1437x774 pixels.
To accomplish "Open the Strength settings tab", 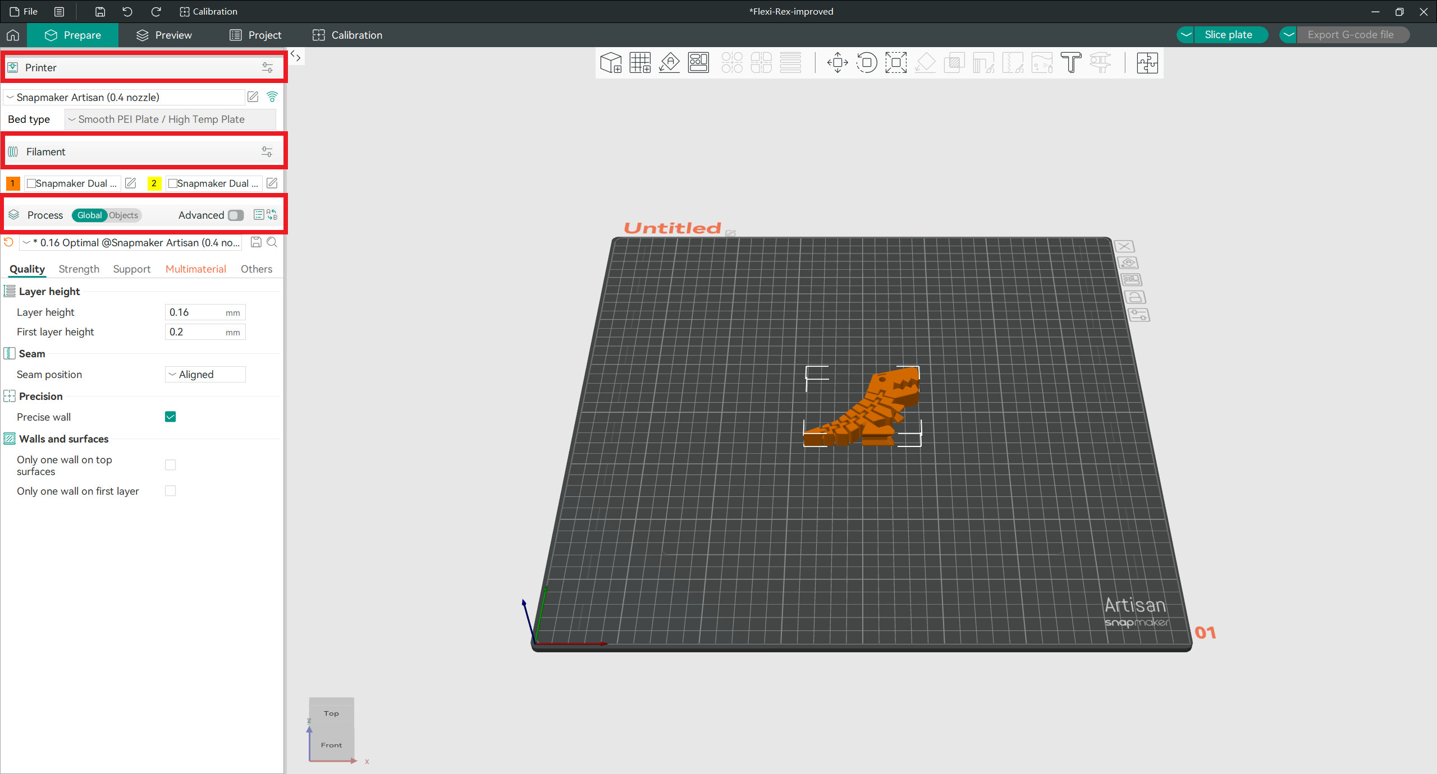I will click(79, 269).
